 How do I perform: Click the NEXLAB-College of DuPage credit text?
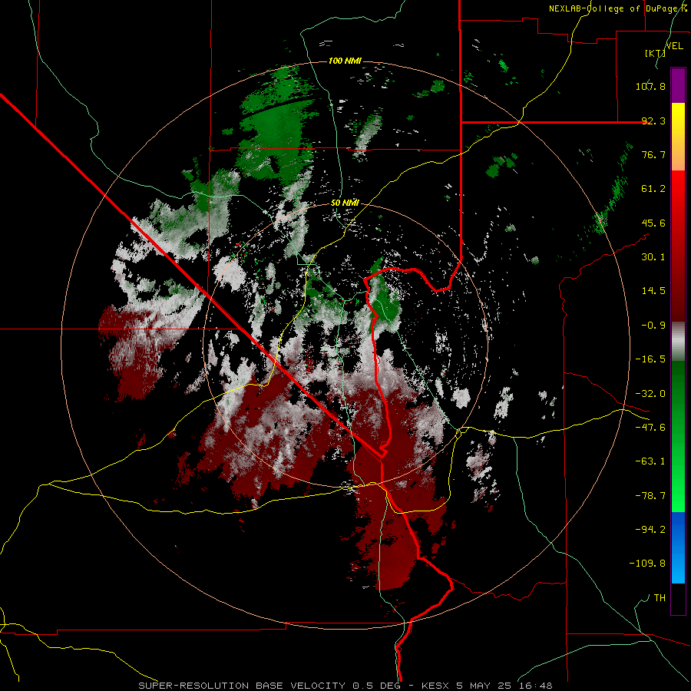(x=617, y=8)
